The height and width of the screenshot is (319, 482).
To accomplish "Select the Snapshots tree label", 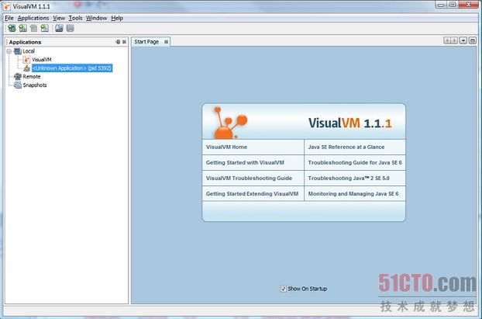I will click(x=35, y=85).
